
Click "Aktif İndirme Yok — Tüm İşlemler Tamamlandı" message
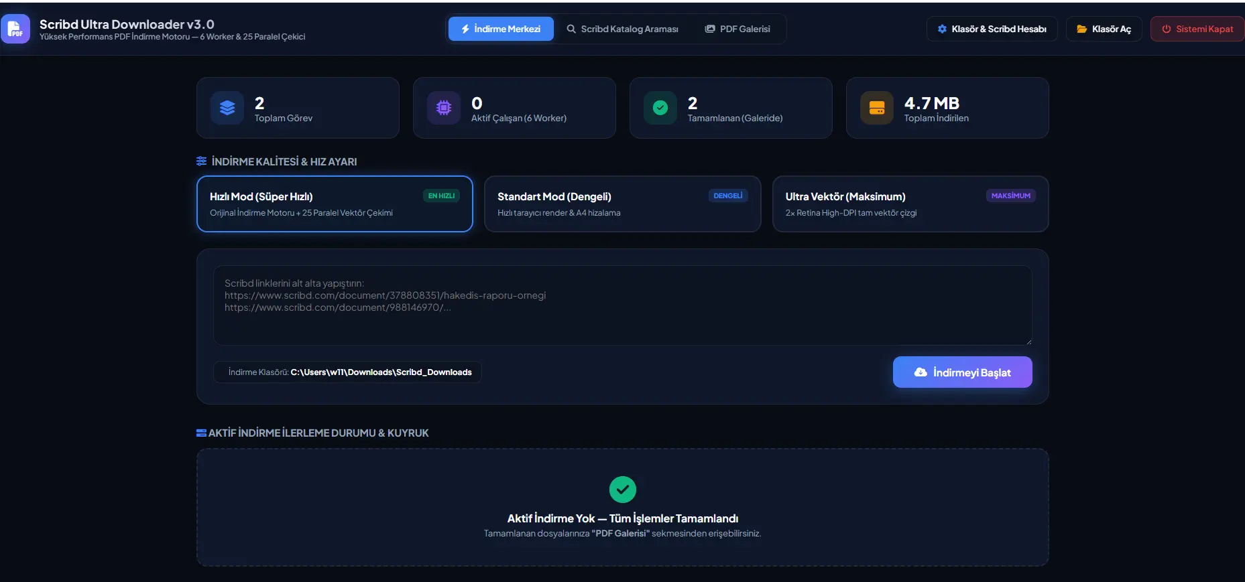click(623, 518)
